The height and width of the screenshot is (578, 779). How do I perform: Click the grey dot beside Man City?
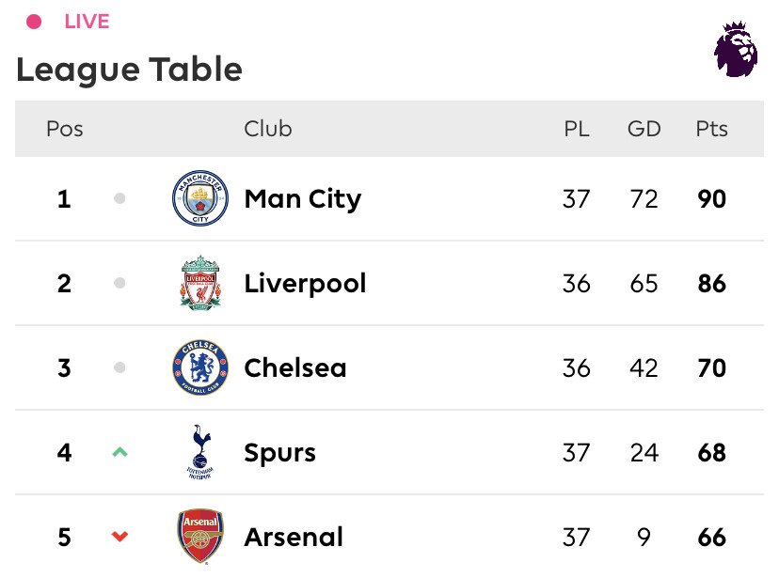coord(119,199)
